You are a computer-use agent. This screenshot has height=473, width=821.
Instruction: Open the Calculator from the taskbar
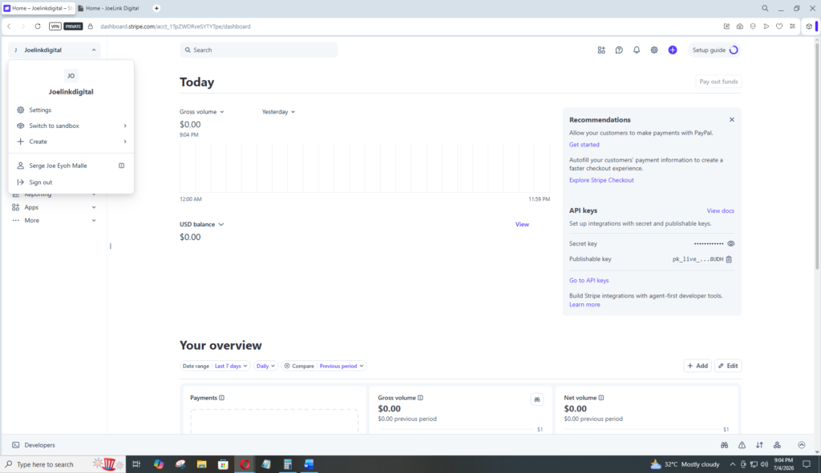[x=288, y=464]
